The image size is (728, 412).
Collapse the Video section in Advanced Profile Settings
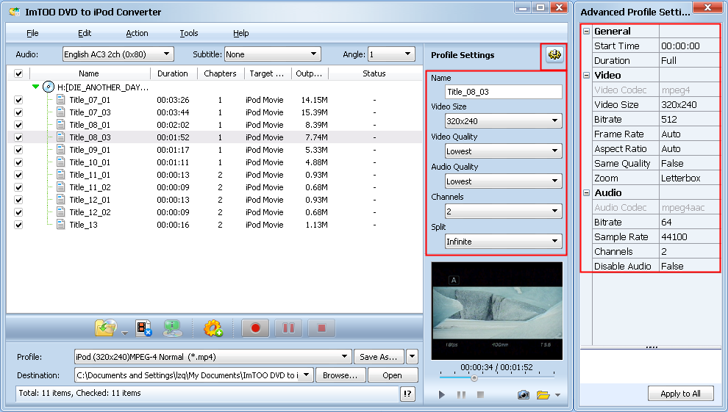click(x=586, y=75)
